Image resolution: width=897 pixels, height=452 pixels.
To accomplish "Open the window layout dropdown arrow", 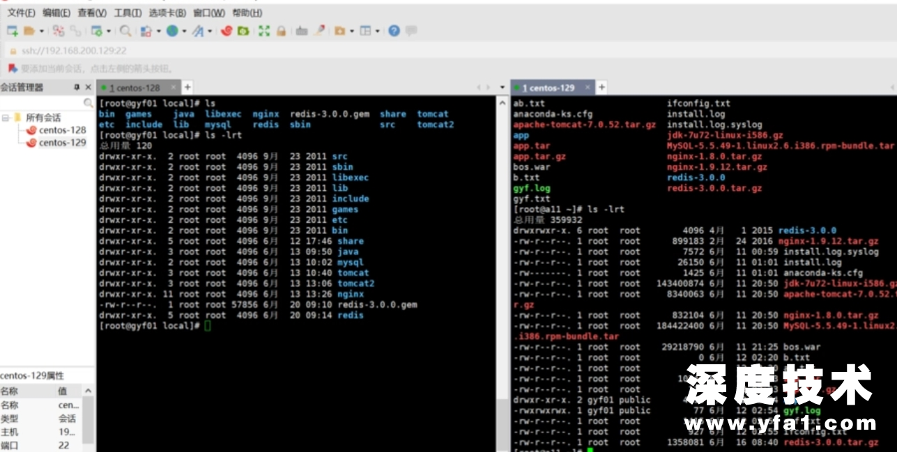I will [377, 31].
